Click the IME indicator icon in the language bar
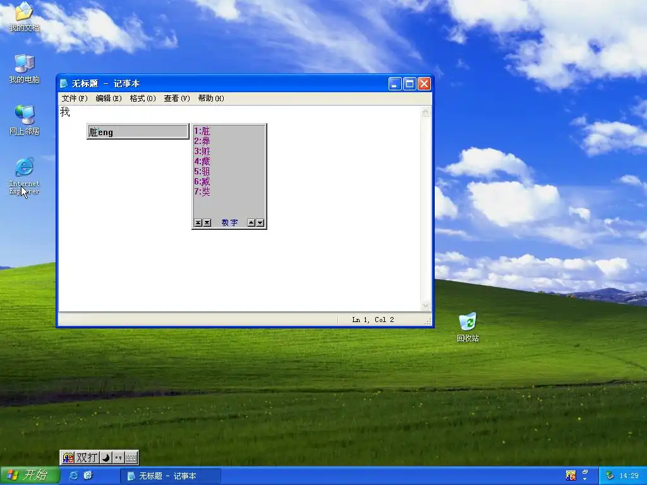Viewport: 647px width, 485px height. point(571,476)
